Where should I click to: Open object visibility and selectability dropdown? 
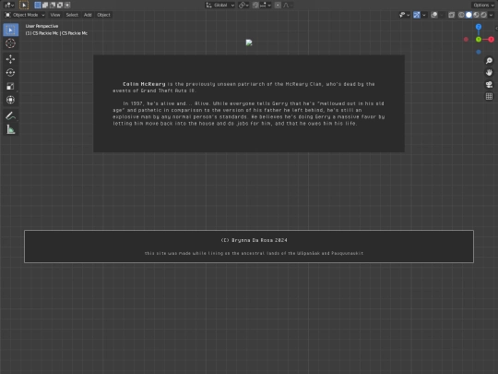404,15
